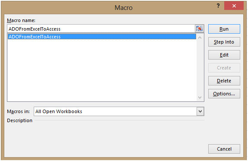Edit the ADOFromExcelToAccess macro
This screenshot has width=248, height=161.
(x=224, y=55)
